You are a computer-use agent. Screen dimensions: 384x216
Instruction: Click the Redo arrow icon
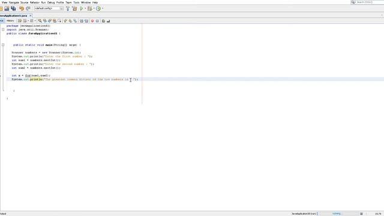[28, 8]
